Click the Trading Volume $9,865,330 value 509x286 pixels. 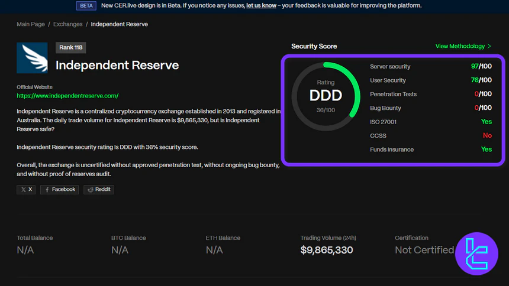pos(327,250)
